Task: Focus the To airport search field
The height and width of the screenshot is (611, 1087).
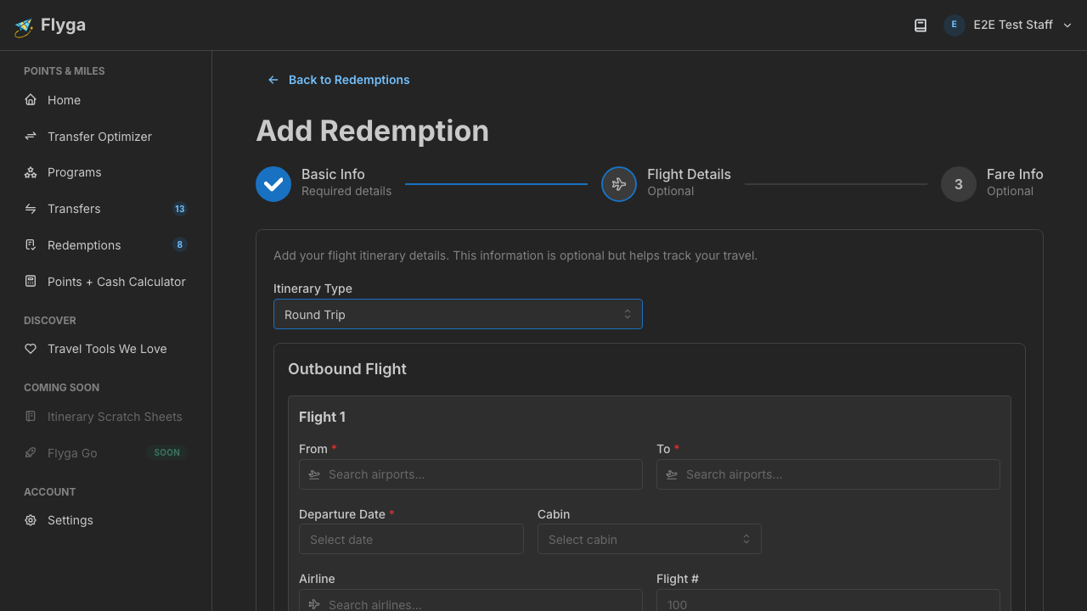Action: click(x=828, y=474)
